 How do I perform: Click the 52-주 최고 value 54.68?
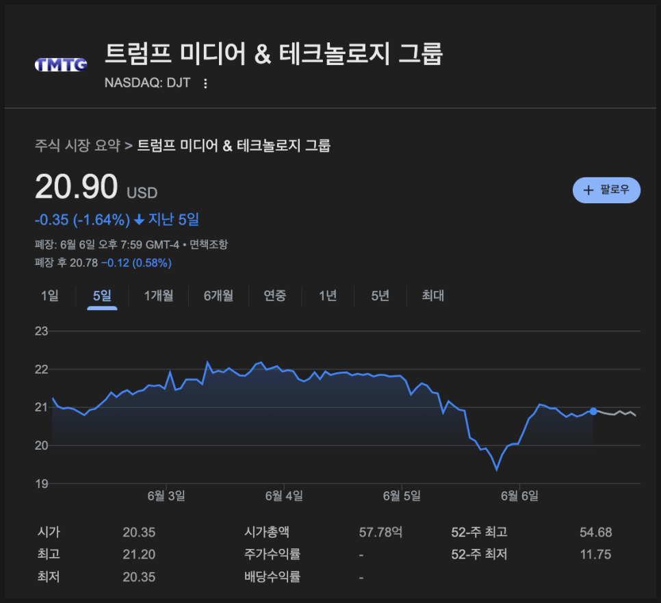pyautogui.click(x=596, y=532)
